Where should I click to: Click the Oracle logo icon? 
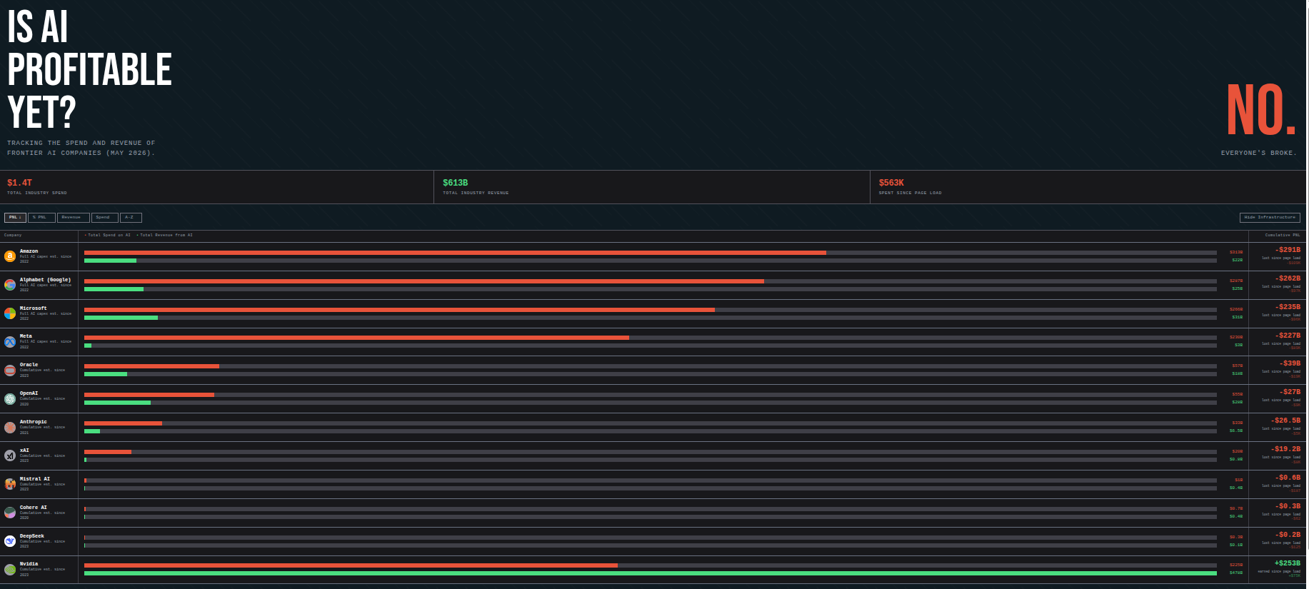10,371
